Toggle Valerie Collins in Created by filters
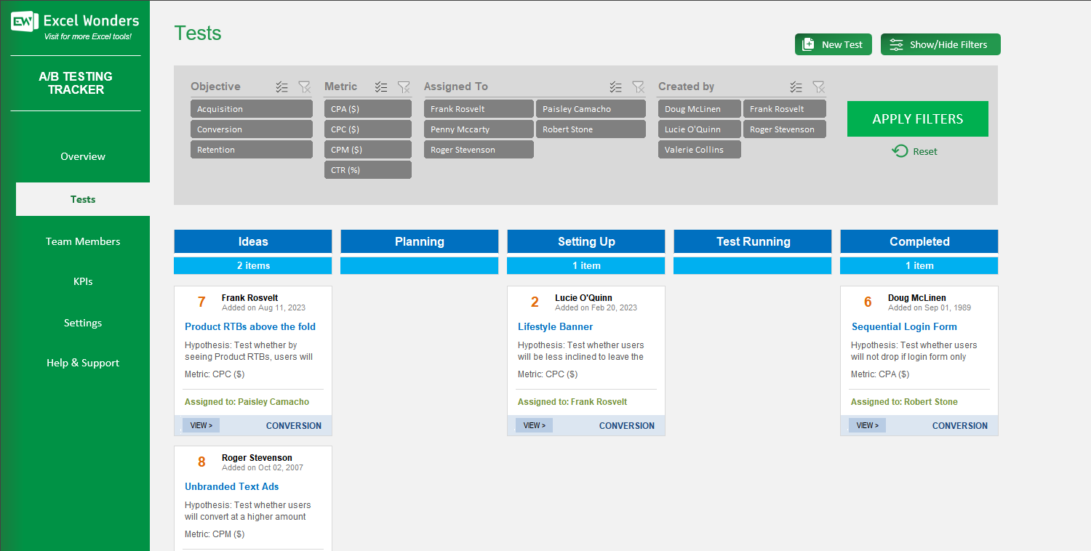The height and width of the screenshot is (551, 1091). [x=699, y=149]
